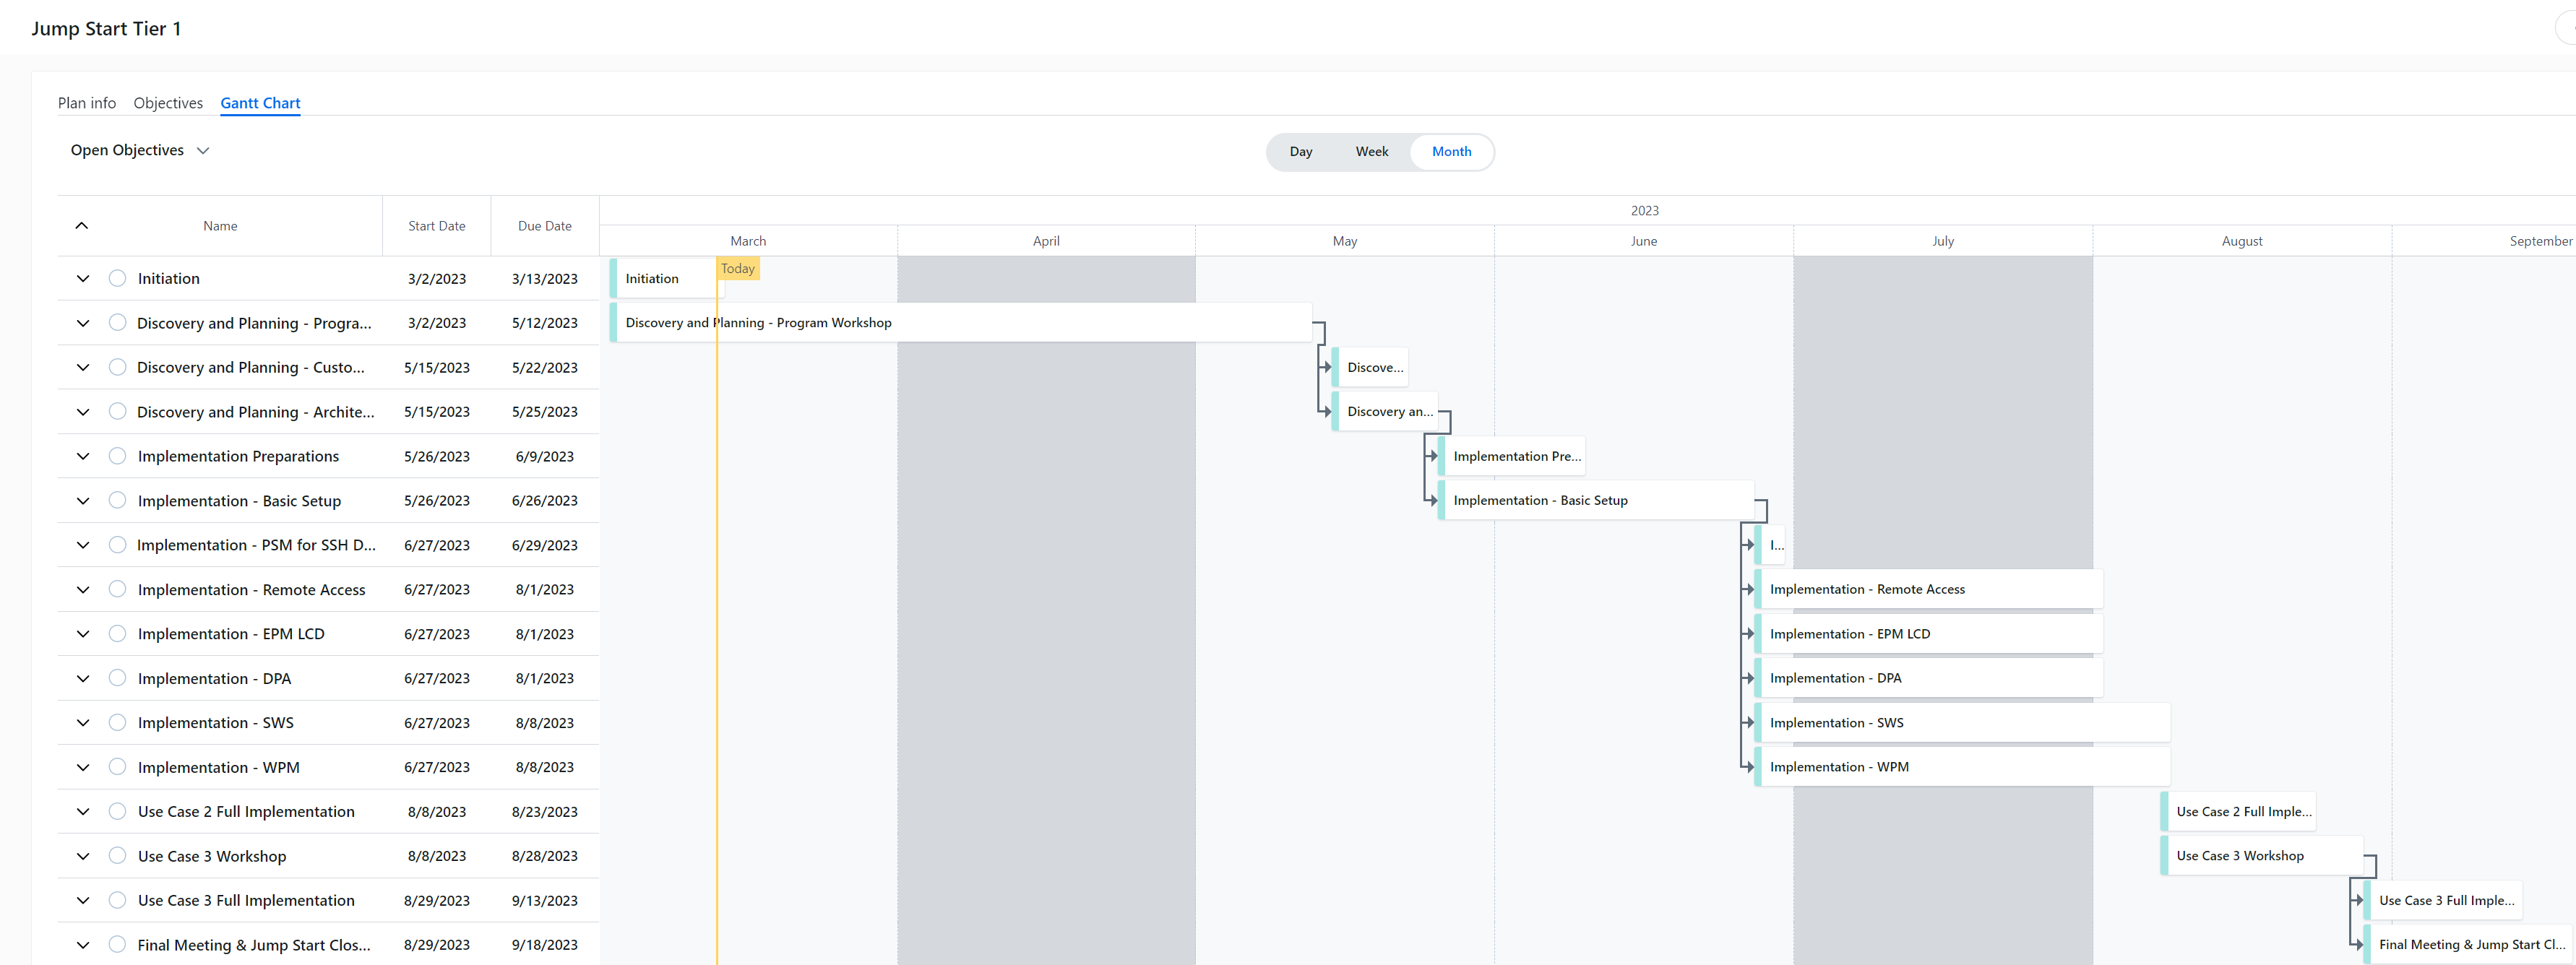Open the Open Objectives dropdown
This screenshot has height=965, width=2576.
click(x=140, y=150)
